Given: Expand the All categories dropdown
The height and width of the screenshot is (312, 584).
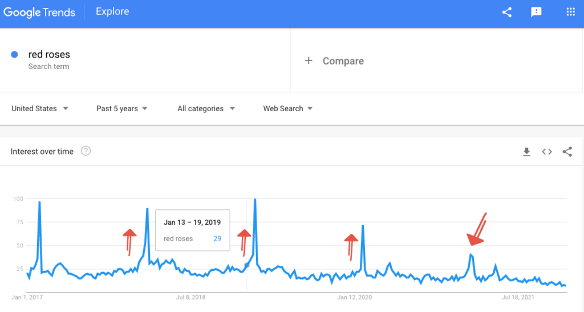Looking at the screenshot, I should 206,108.
